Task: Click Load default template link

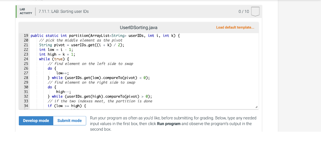Action: click(x=235, y=28)
